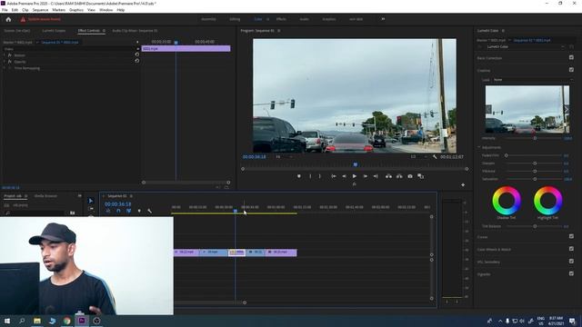
Task: Switch to the Editing workspace
Action: (x=235, y=19)
